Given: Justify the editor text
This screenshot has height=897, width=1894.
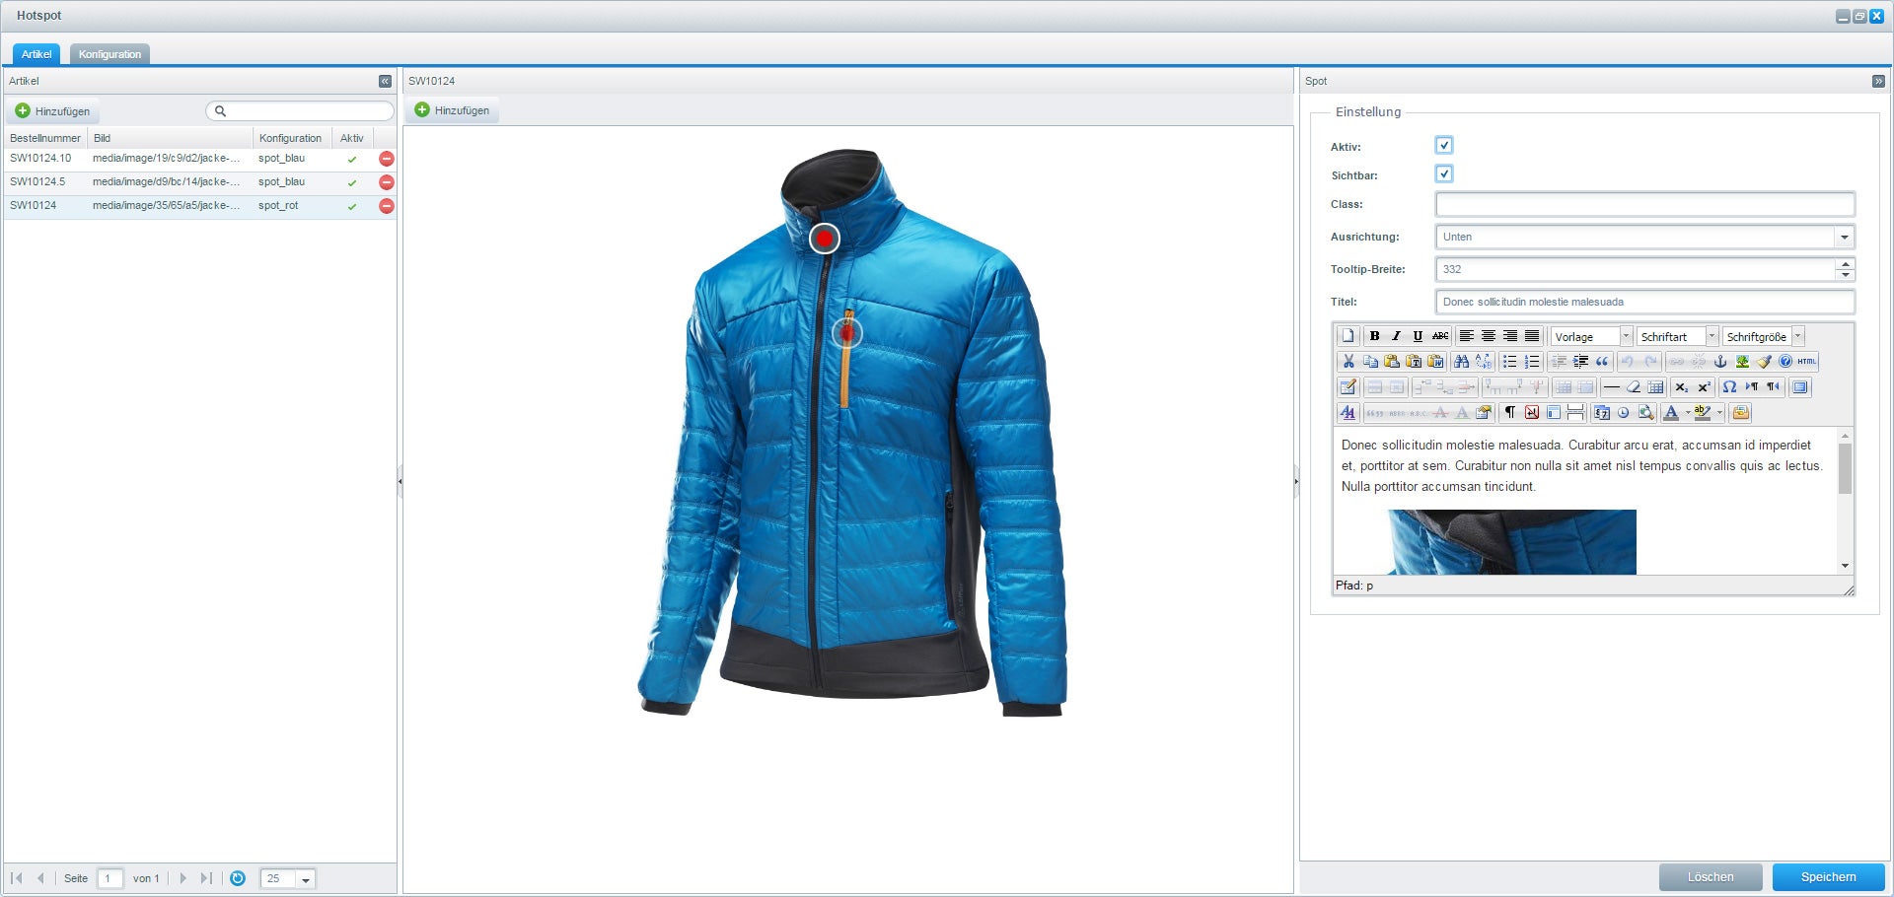Looking at the screenshot, I should coord(1532,336).
